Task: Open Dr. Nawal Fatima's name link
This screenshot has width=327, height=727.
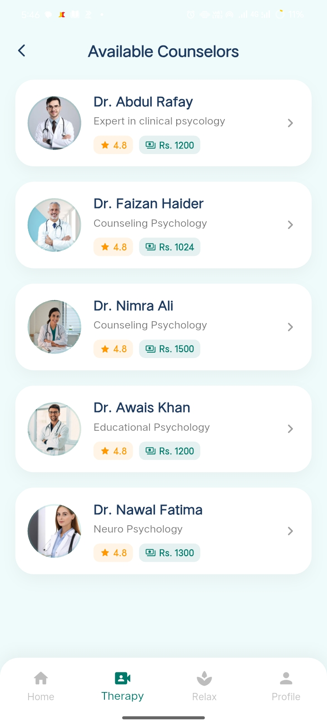Action: pyautogui.click(x=148, y=510)
